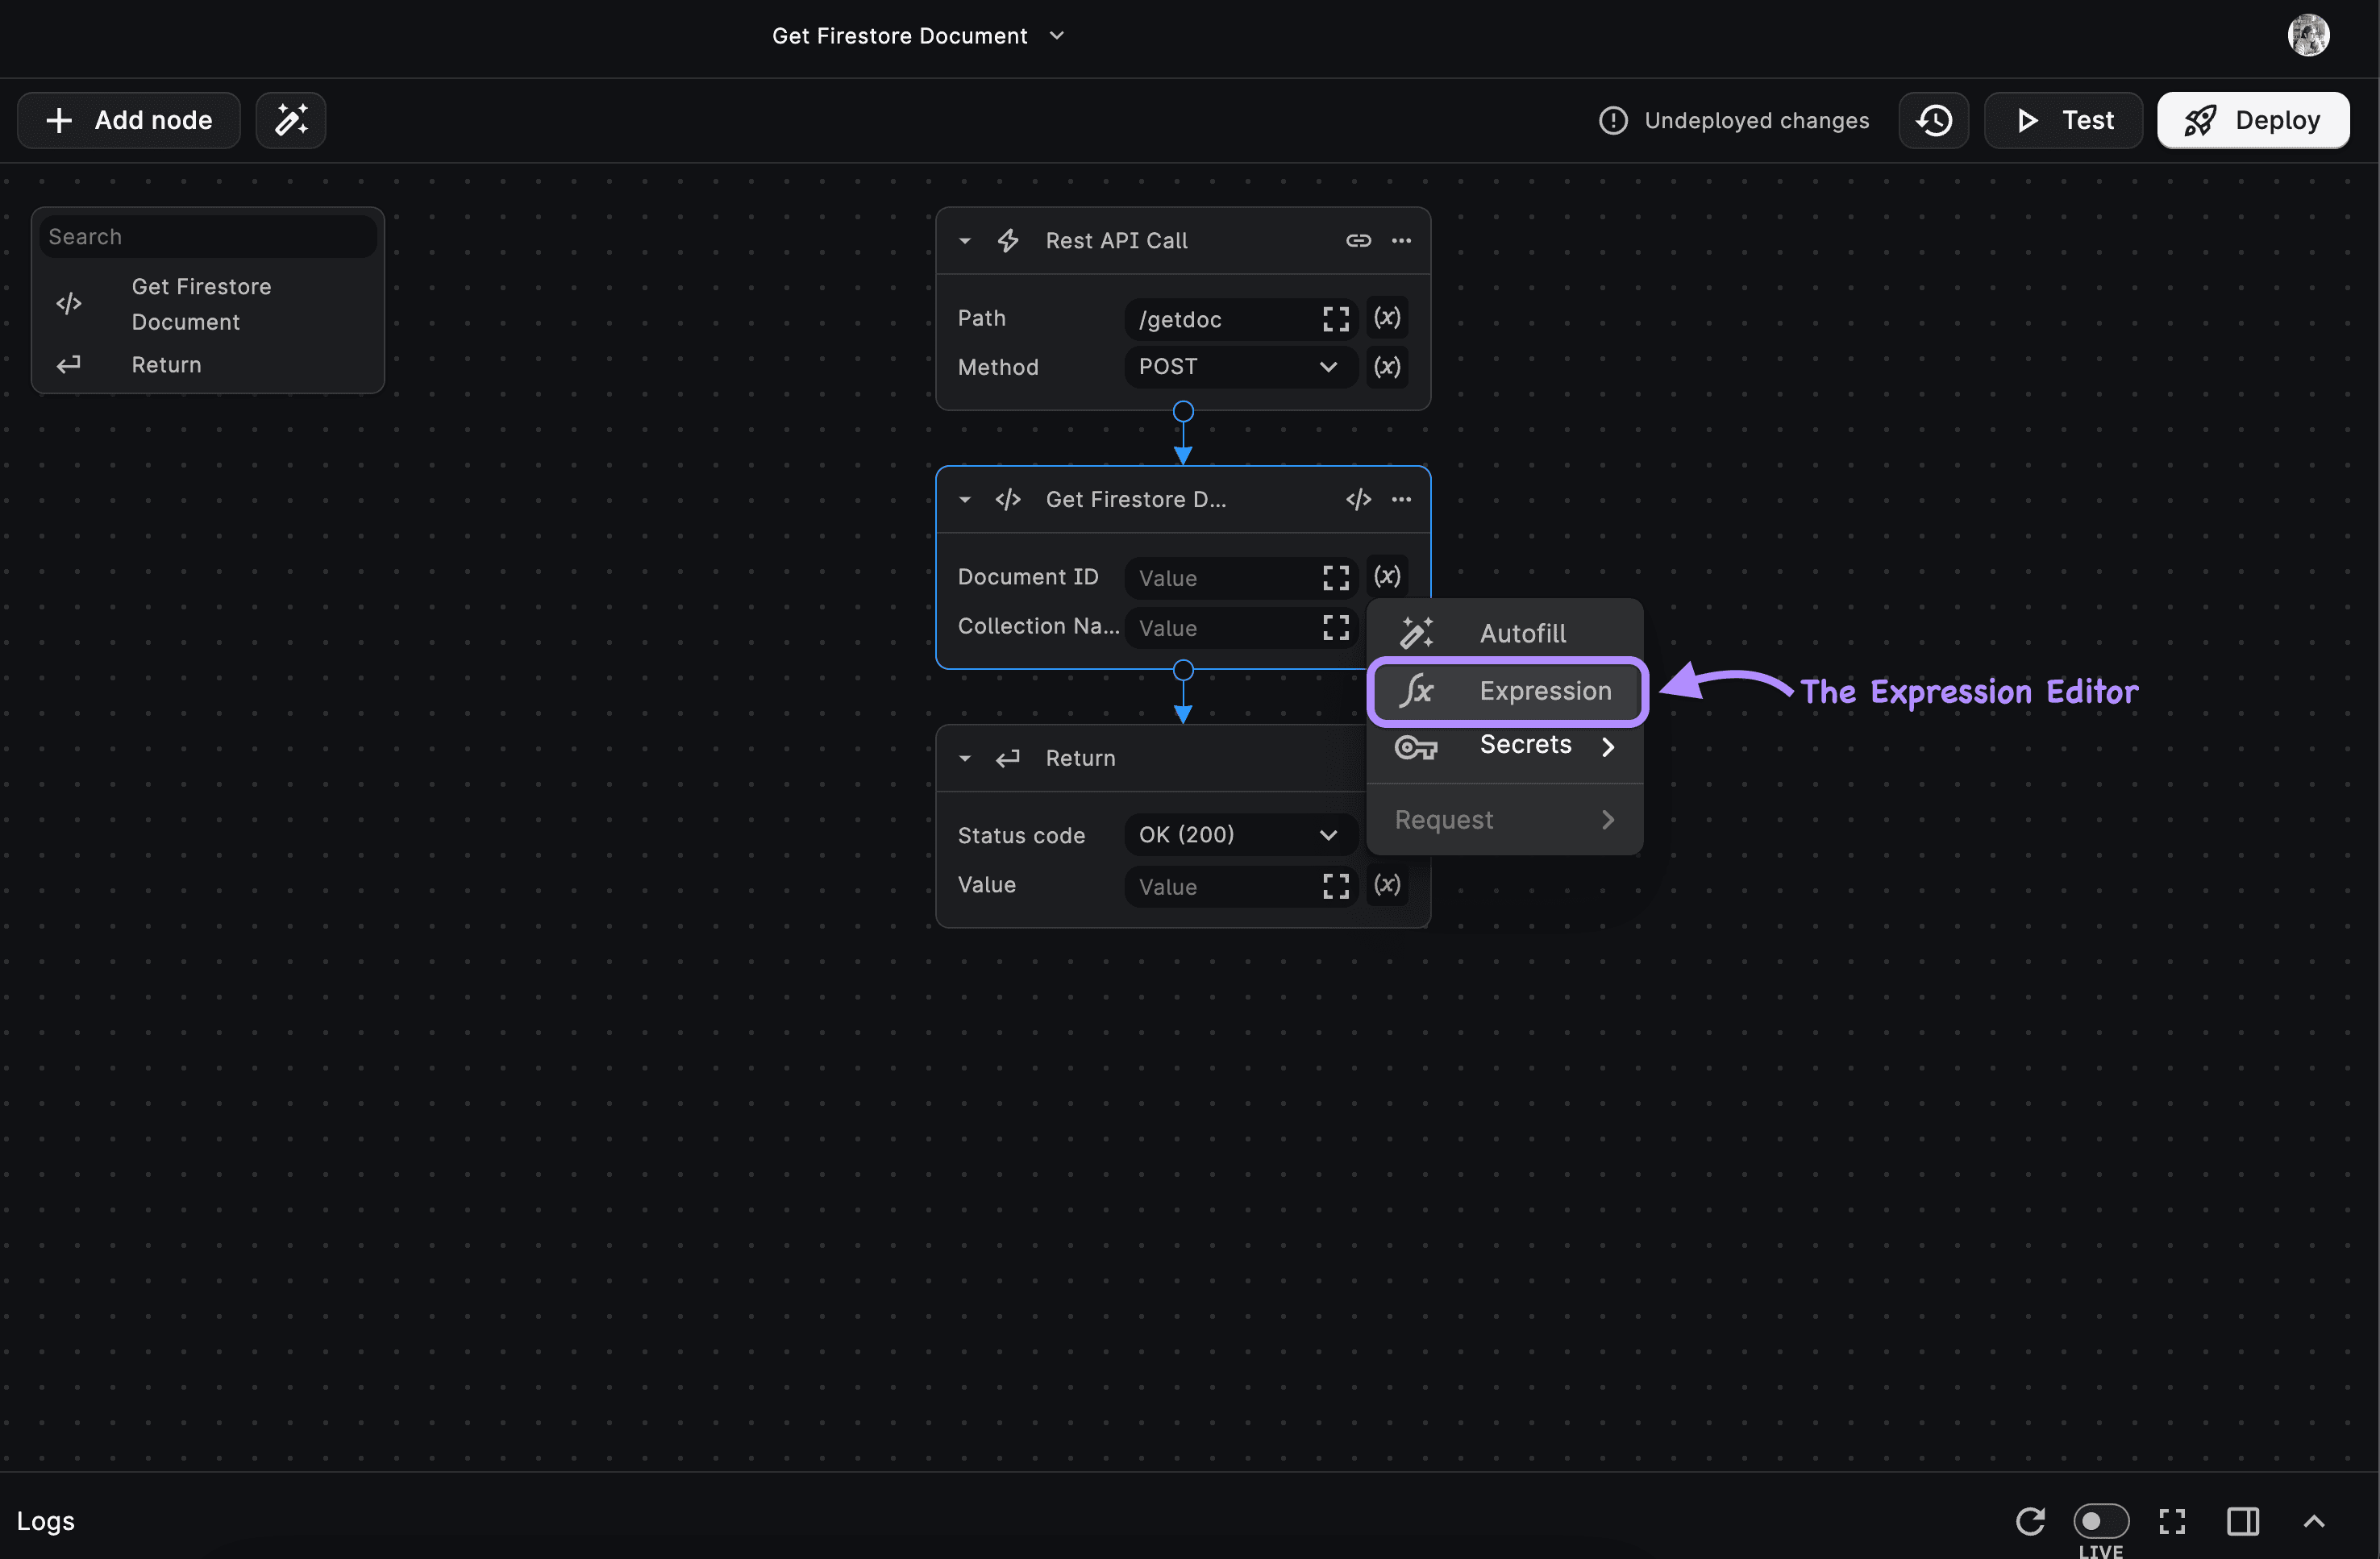Click the Deploy button
2380x1559 pixels.
[2252, 120]
